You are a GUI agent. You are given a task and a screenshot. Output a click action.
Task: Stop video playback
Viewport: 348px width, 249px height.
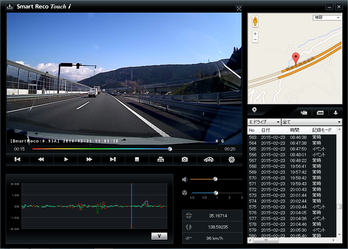(137, 159)
